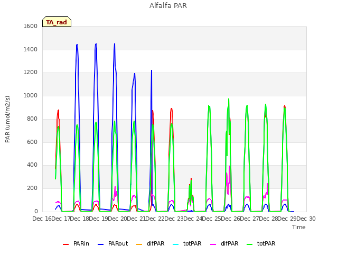This screenshot has height=254, width=338.
Task: Toggle the magenta difPAR legend entry
Action: tap(224, 243)
